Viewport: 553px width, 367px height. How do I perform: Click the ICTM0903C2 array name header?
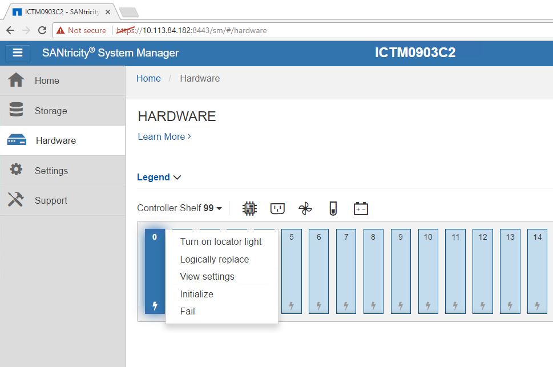click(415, 53)
